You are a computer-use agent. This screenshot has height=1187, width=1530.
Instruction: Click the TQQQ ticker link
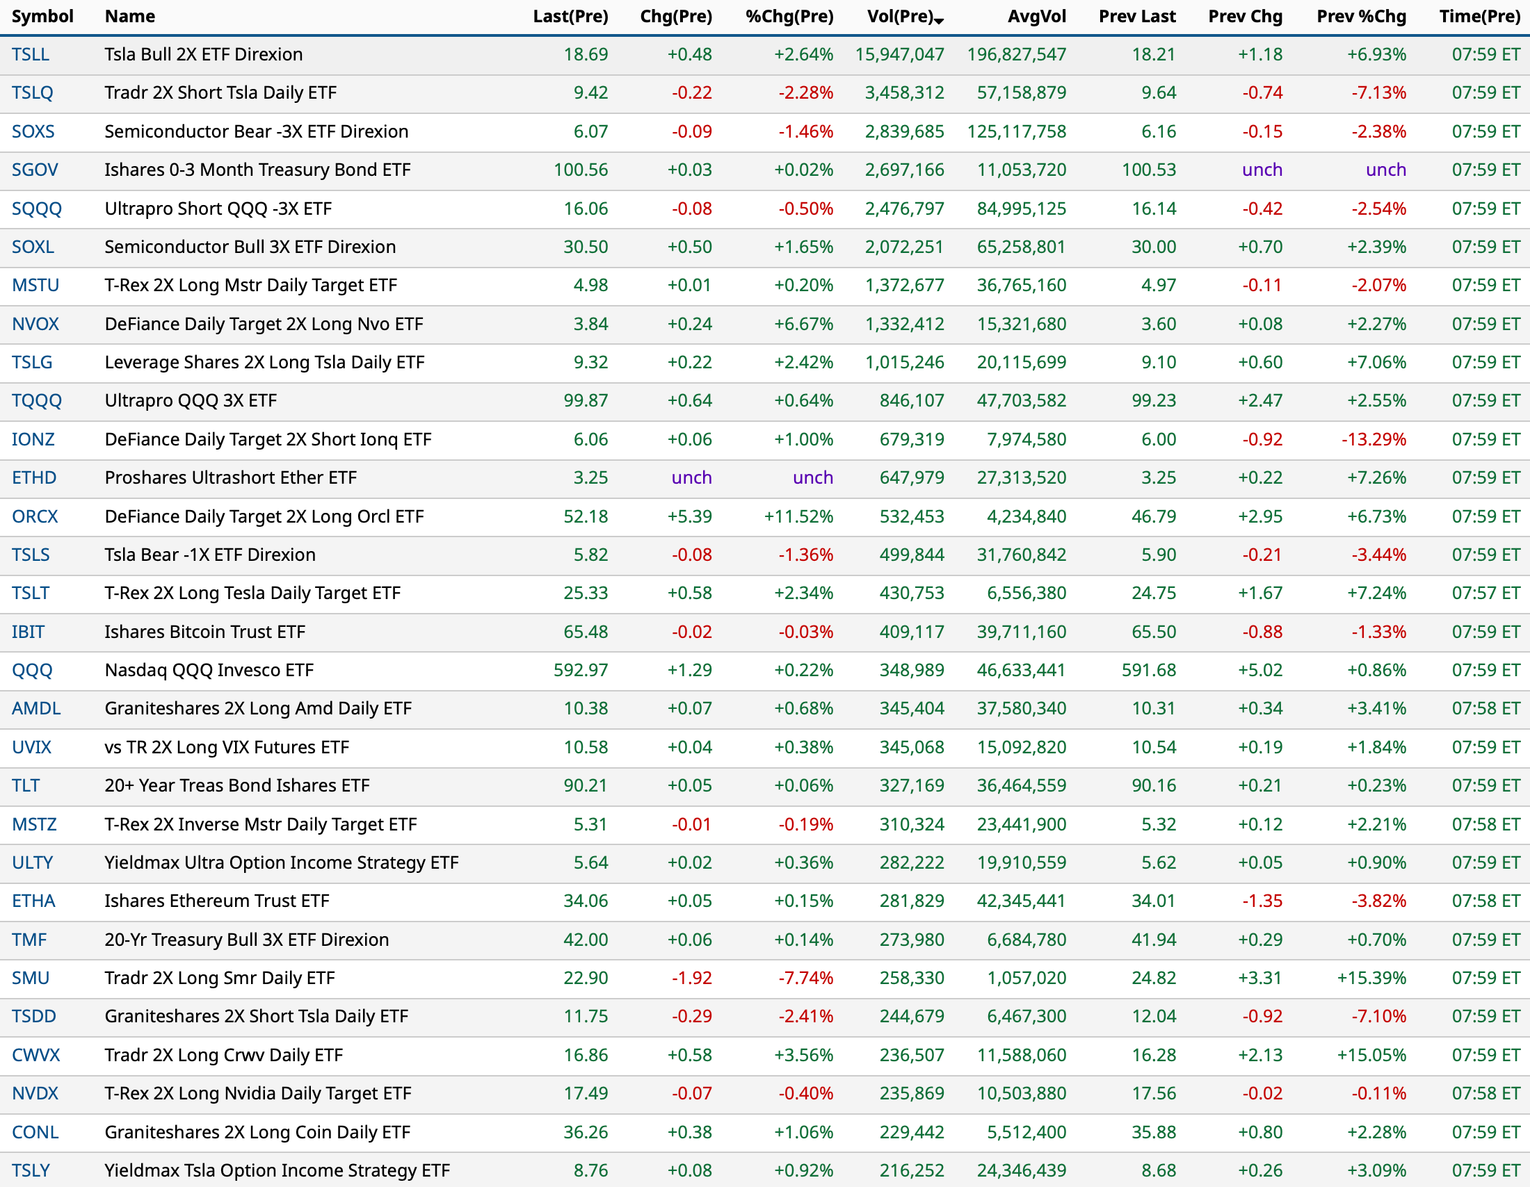[36, 401]
